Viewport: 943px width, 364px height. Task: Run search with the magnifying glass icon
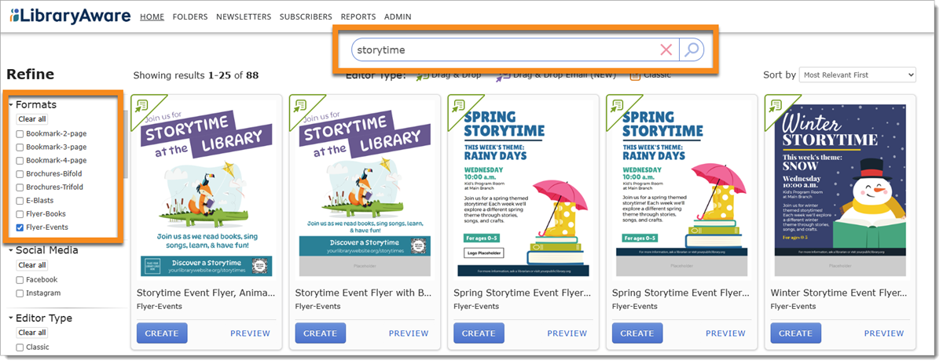pos(692,50)
